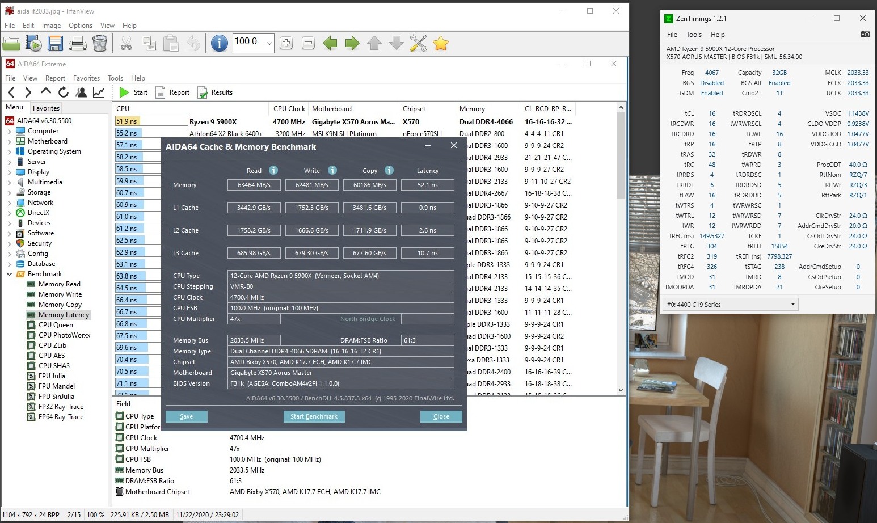This screenshot has width=877, height=523.
Task: Expand the Security tree node
Action: point(9,243)
